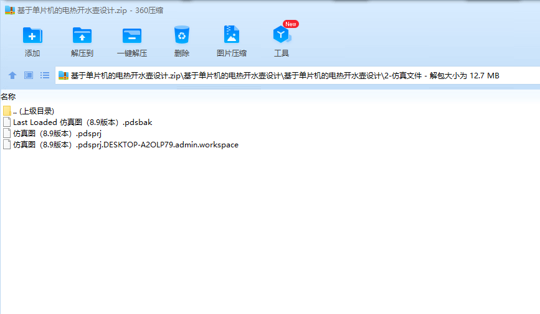Viewport: 540px width, 314px height.
Task: Select Last Loaded 仿真图 (8.9版本).pdsbak
Action: click(83, 122)
